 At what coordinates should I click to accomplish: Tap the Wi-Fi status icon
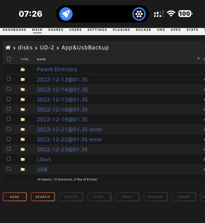(x=171, y=14)
